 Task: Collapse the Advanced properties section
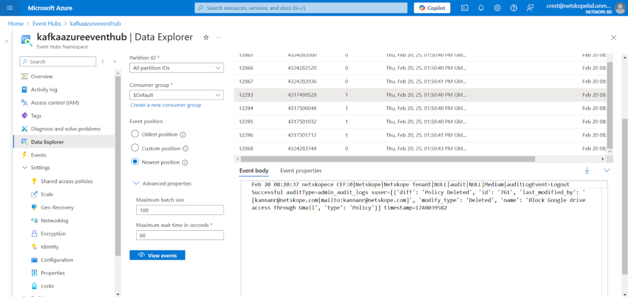[x=162, y=183]
